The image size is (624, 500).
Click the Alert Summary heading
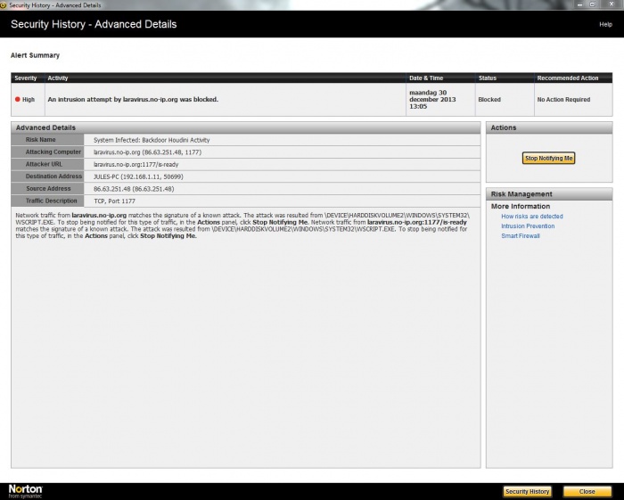(35, 55)
